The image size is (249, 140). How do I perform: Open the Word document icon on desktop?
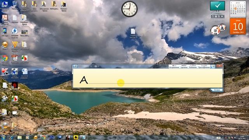[x=25, y=73]
